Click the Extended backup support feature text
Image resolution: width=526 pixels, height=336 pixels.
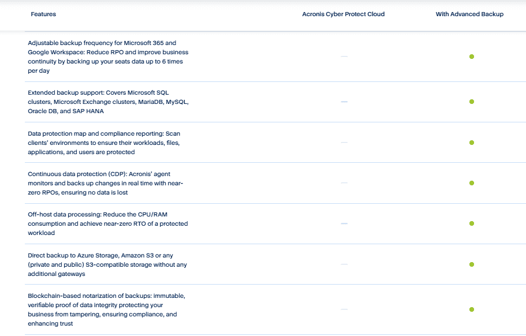pos(108,102)
